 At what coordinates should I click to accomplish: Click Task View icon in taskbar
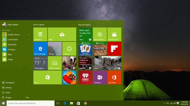[58, 103]
